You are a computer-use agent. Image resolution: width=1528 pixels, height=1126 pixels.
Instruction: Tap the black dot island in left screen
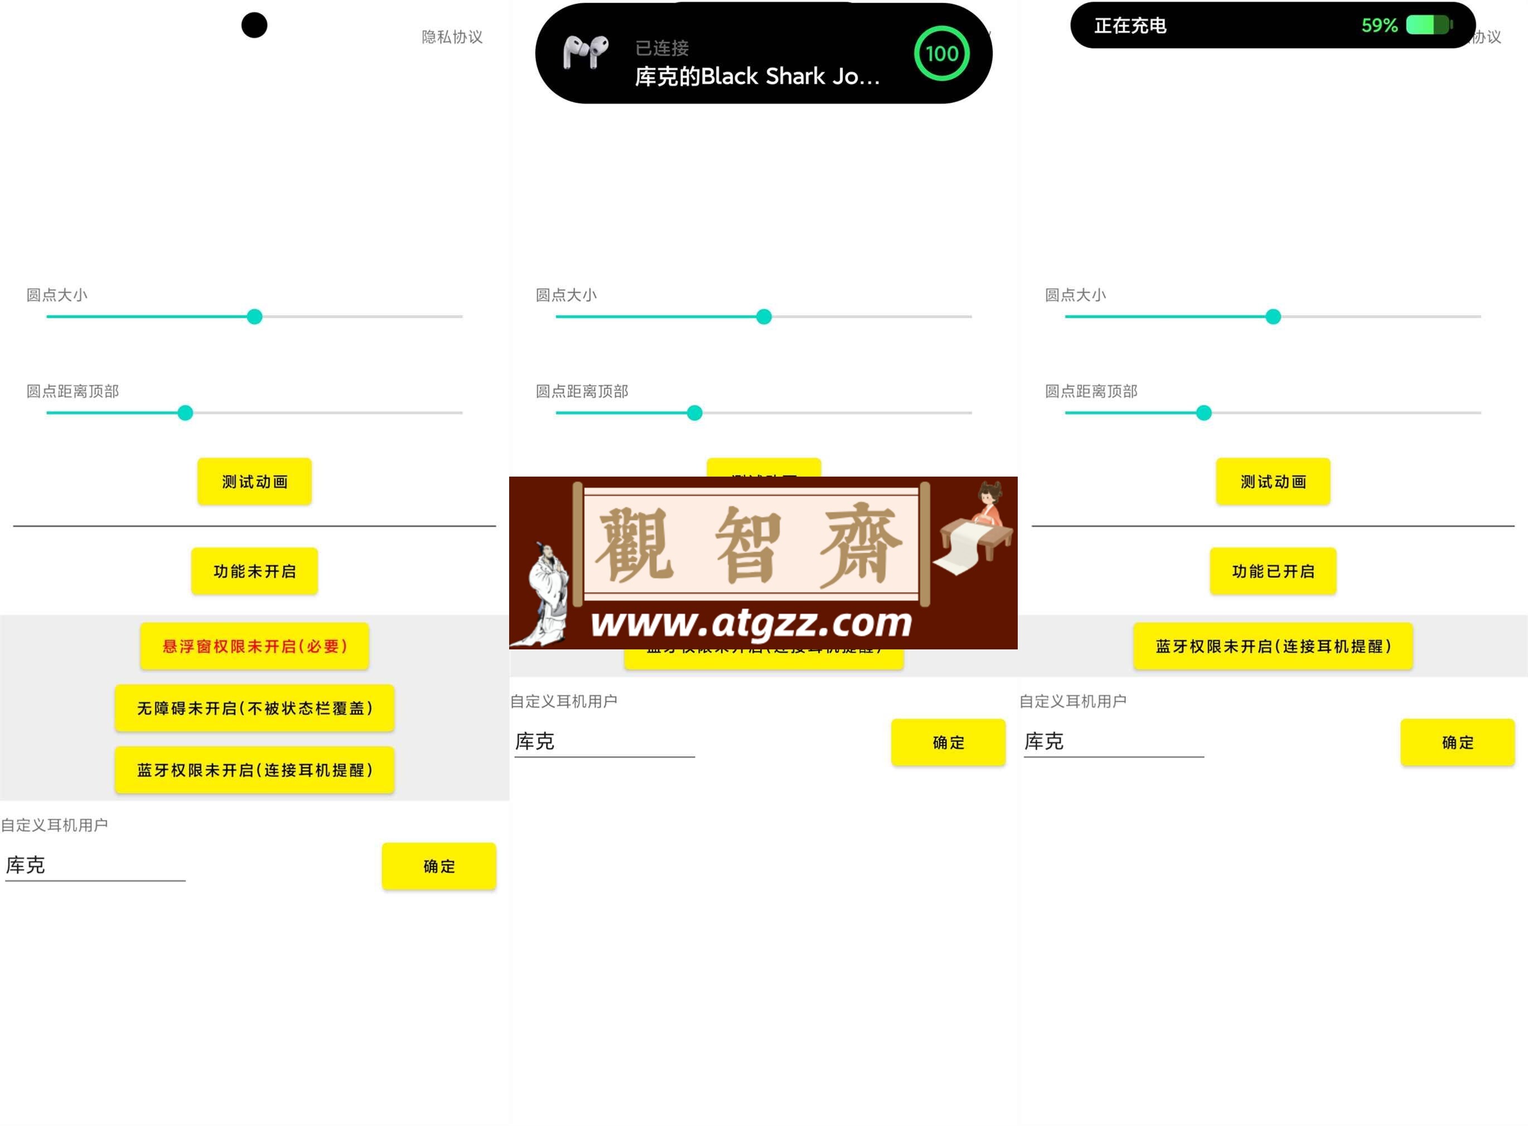254,25
